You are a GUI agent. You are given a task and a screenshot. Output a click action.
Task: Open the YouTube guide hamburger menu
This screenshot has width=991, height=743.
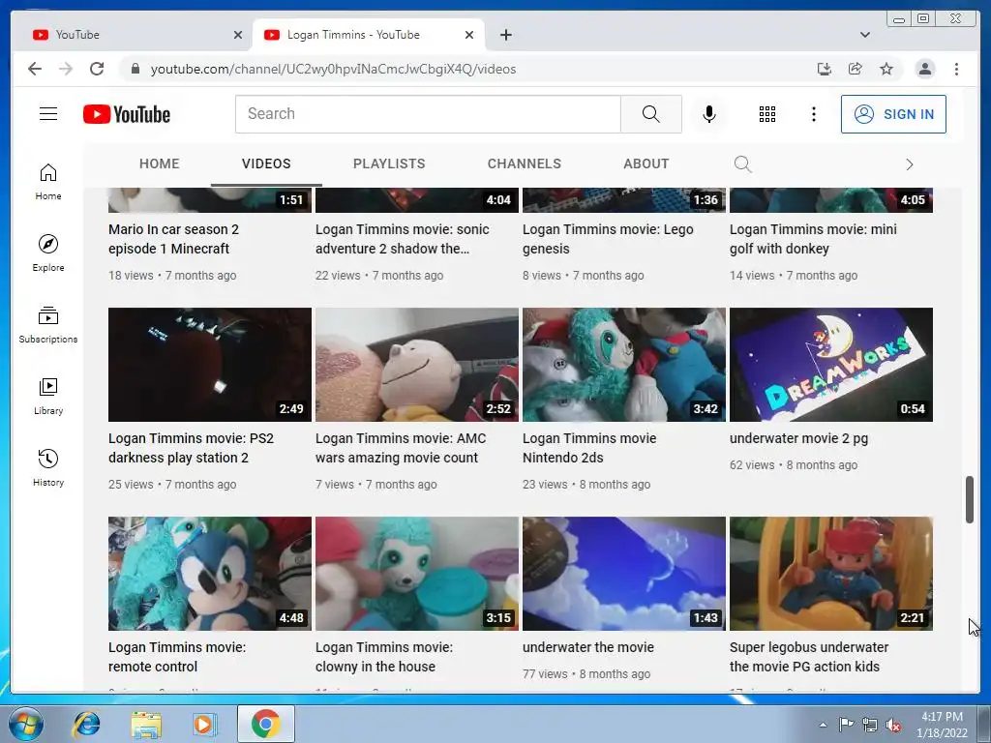tap(48, 114)
